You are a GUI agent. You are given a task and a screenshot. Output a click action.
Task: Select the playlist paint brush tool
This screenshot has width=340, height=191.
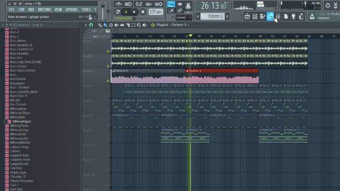(x=105, y=25)
